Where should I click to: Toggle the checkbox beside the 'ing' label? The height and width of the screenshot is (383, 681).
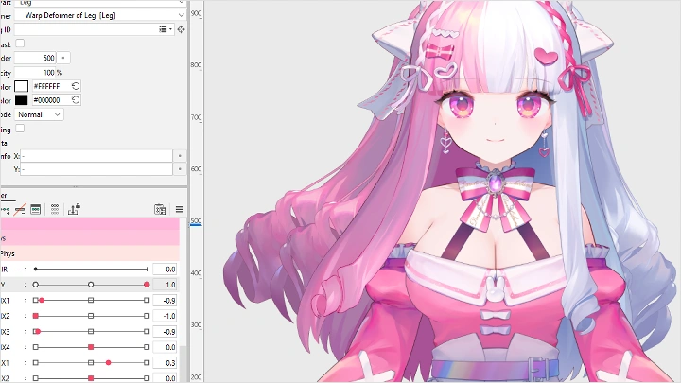click(20, 129)
